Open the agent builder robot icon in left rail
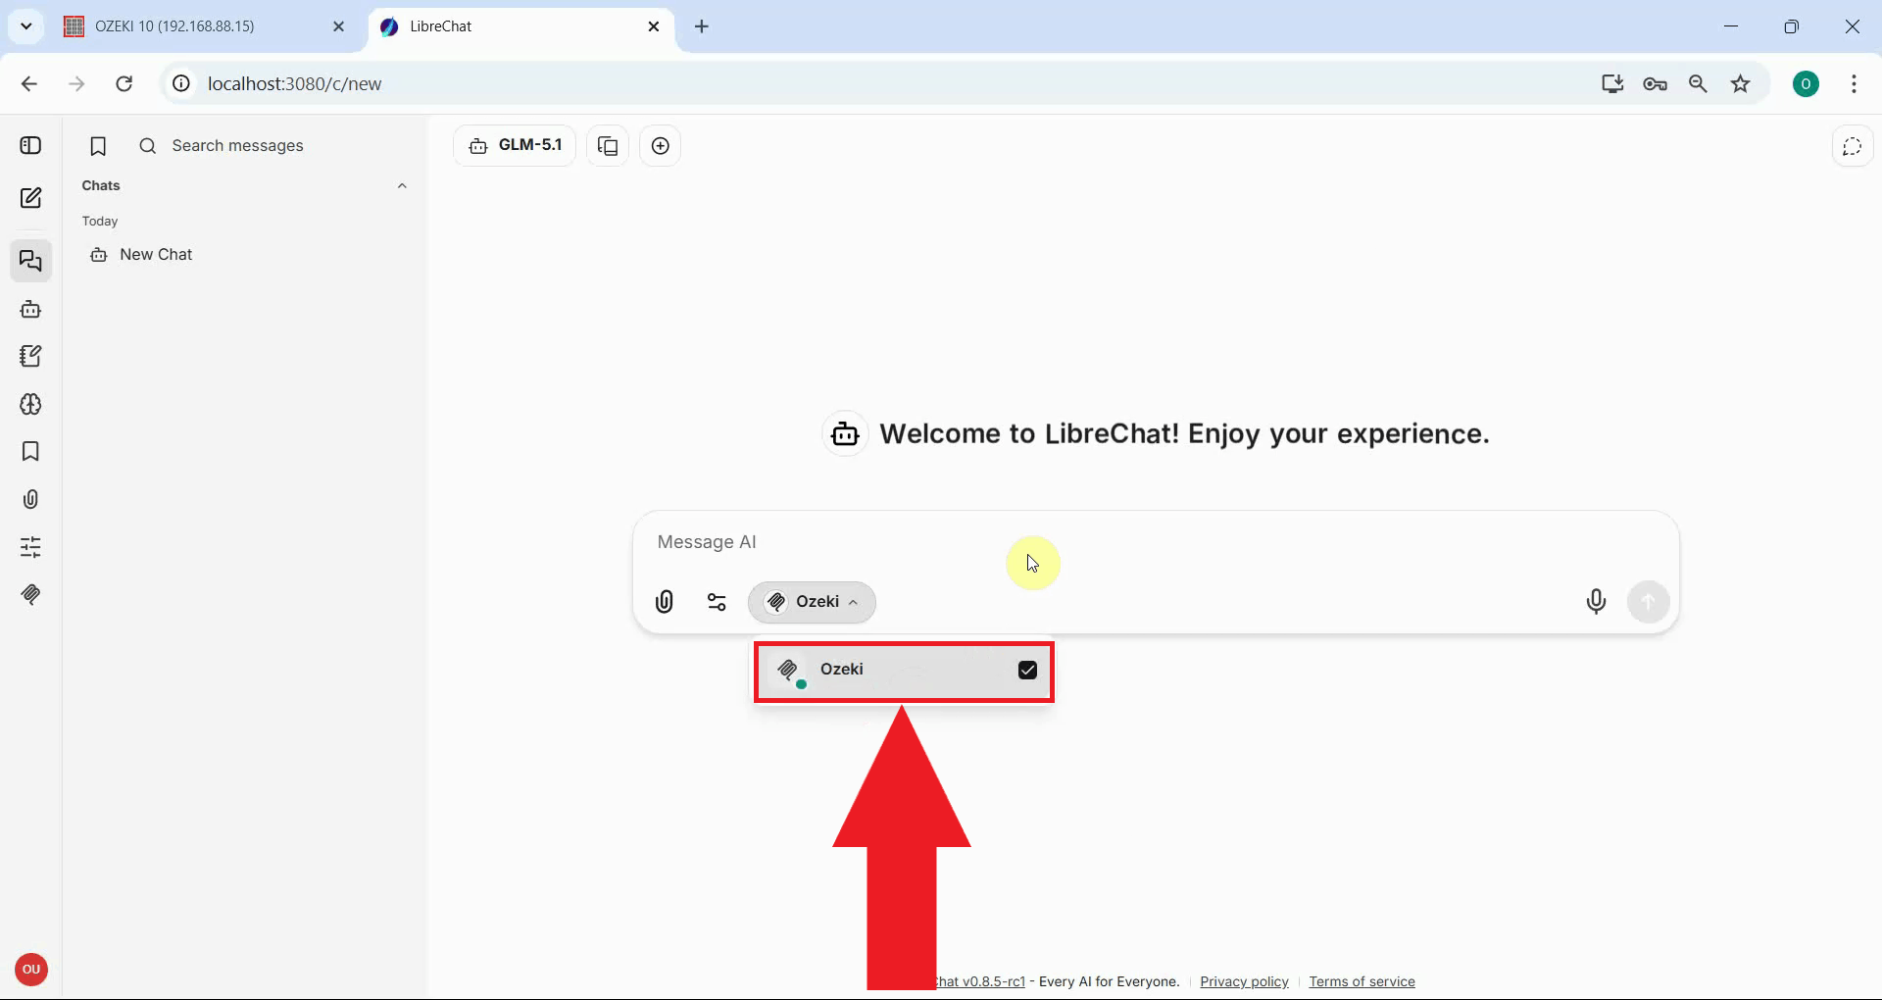Screen dimensions: 1882x1000 tap(30, 310)
